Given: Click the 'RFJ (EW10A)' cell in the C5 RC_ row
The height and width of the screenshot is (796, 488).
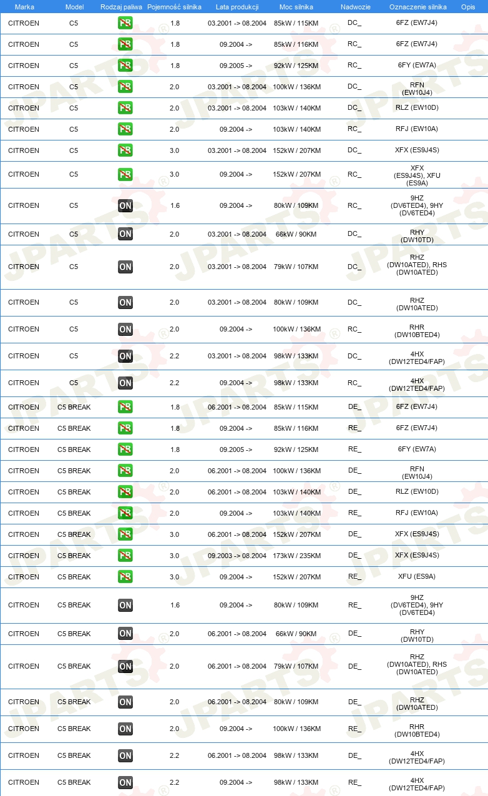Looking at the screenshot, I should pyautogui.click(x=417, y=129).
